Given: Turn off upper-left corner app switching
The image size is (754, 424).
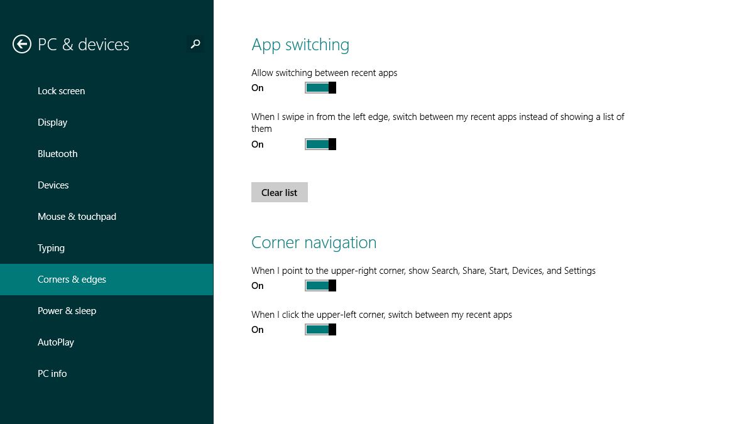Looking at the screenshot, I should click(x=320, y=329).
